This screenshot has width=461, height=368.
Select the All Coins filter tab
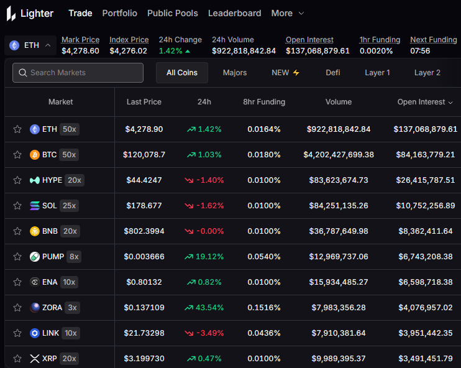click(x=182, y=73)
